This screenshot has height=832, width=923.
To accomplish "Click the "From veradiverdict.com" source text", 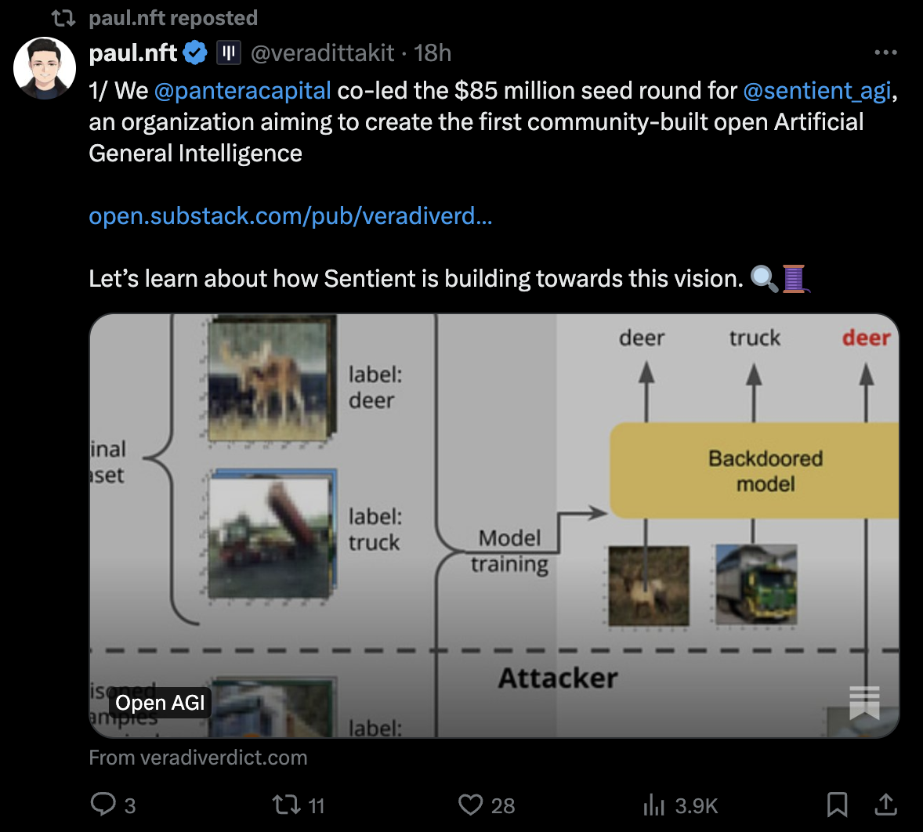I will [198, 758].
